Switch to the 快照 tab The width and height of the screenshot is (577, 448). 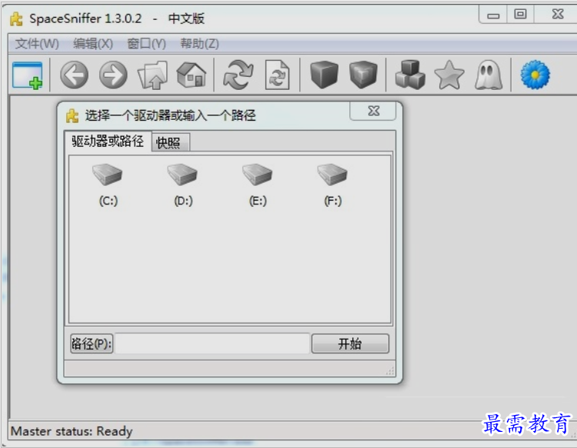pos(171,143)
